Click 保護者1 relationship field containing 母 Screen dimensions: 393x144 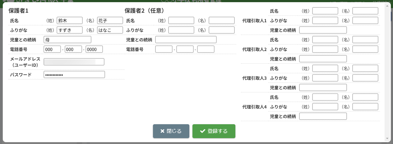[x=67, y=40]
